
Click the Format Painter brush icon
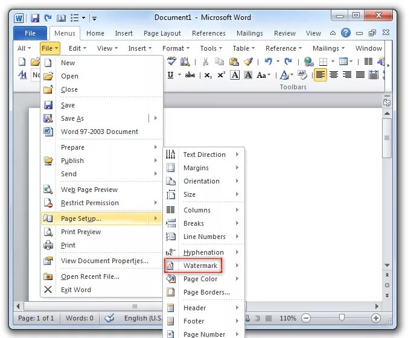point(248,62)
